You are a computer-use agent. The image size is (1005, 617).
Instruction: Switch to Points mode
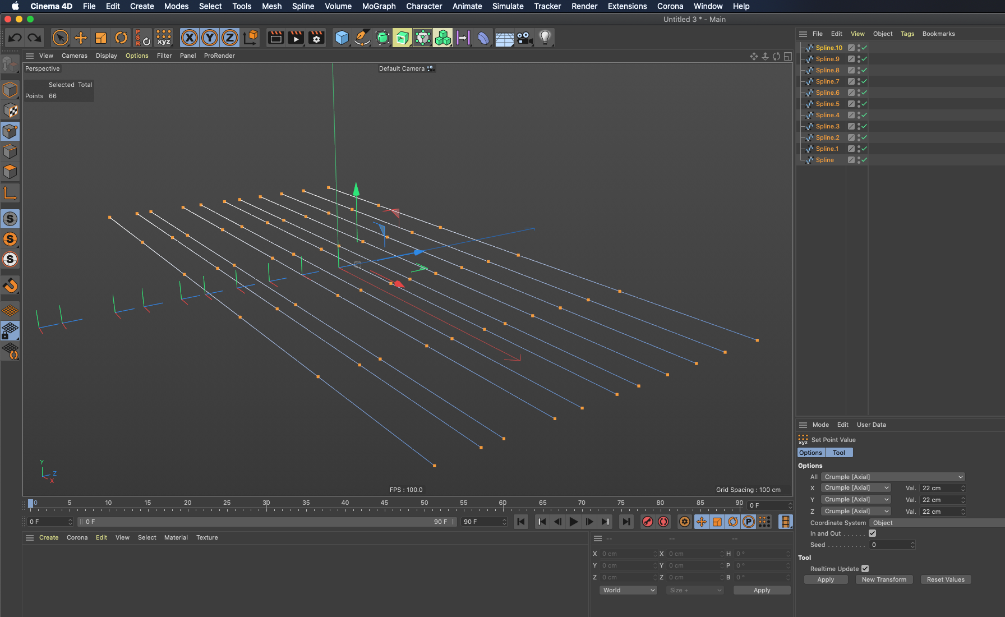pyautogui.click(x=10, y=131)
